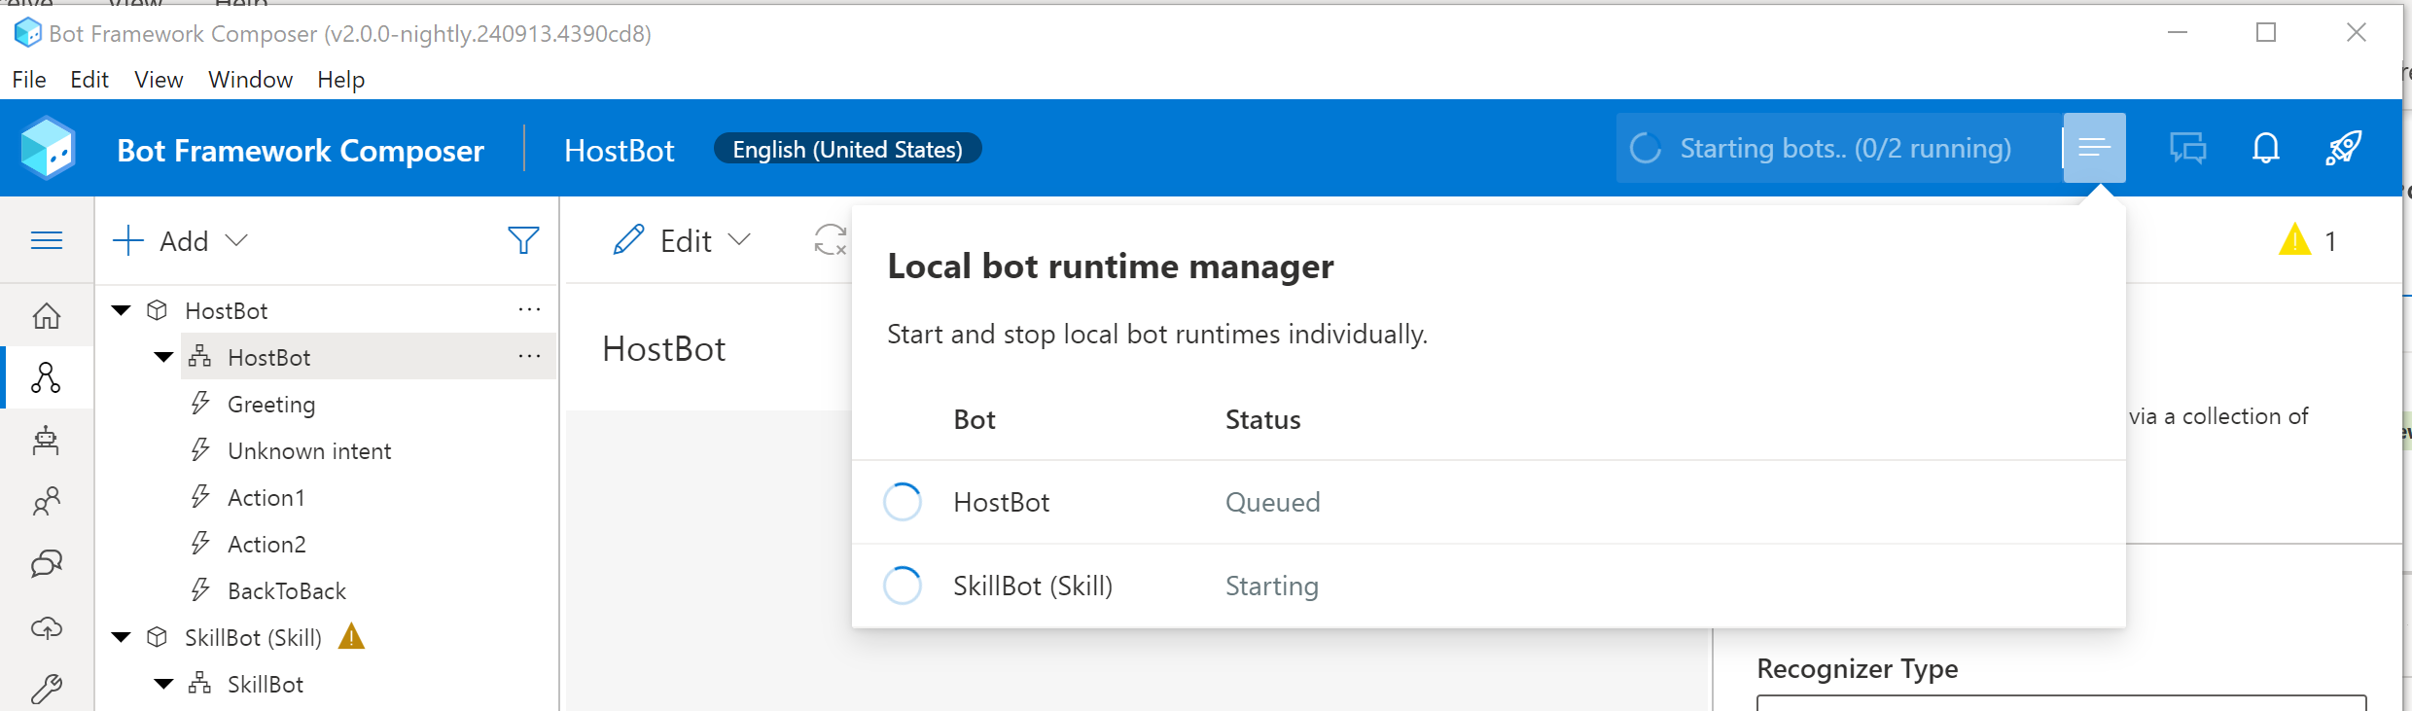This screenshot has width=2412, height=711.
Task: Open the notifications bell
Action: click(2266, 149)
